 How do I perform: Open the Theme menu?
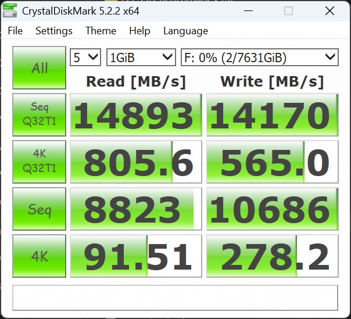click(x=101, y=31)
